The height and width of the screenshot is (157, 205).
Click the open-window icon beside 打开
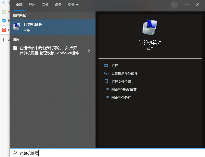click(x=106, y=66)
